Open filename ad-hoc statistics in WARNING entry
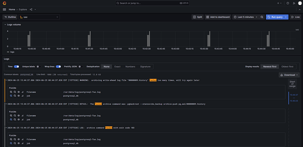 click(x=22, y=92)
